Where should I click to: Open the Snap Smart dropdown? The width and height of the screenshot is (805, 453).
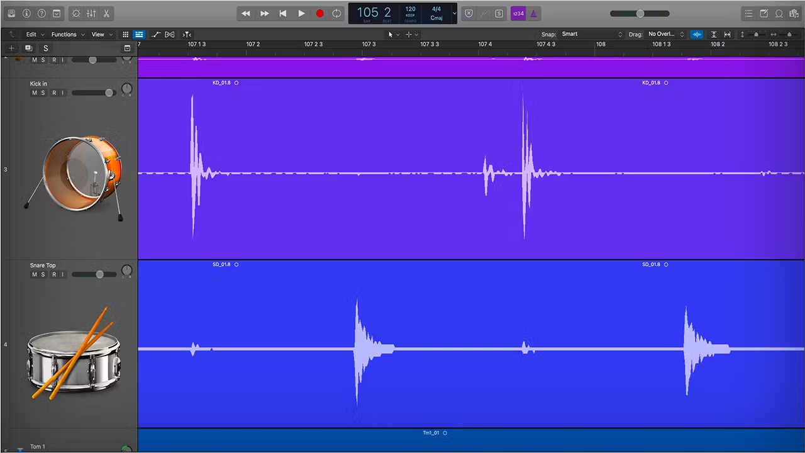(591, 34)
